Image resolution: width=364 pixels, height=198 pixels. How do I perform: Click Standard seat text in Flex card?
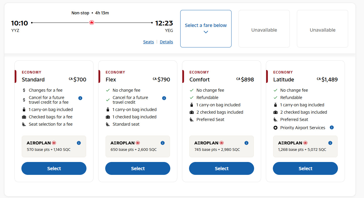(126, 124)
